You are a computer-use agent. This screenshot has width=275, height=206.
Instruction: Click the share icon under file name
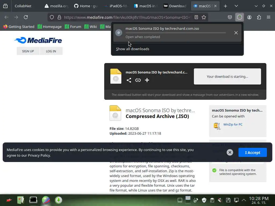point(129,80)
